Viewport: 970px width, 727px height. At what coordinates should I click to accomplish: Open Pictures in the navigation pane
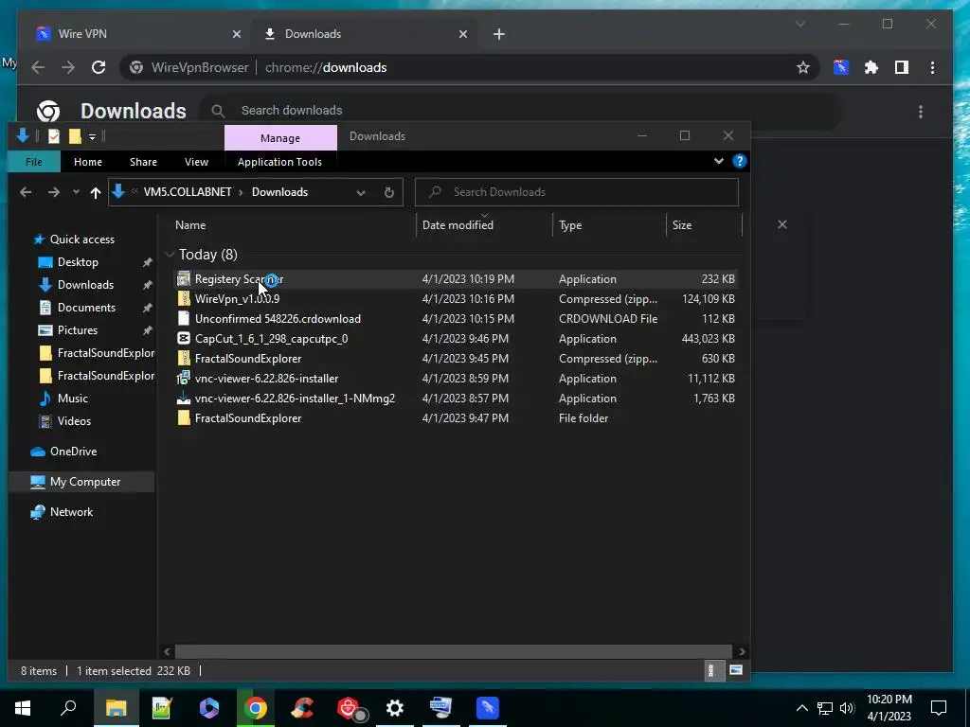[78, 330]
